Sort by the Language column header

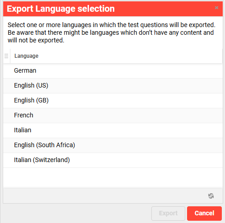coord(26,56)
